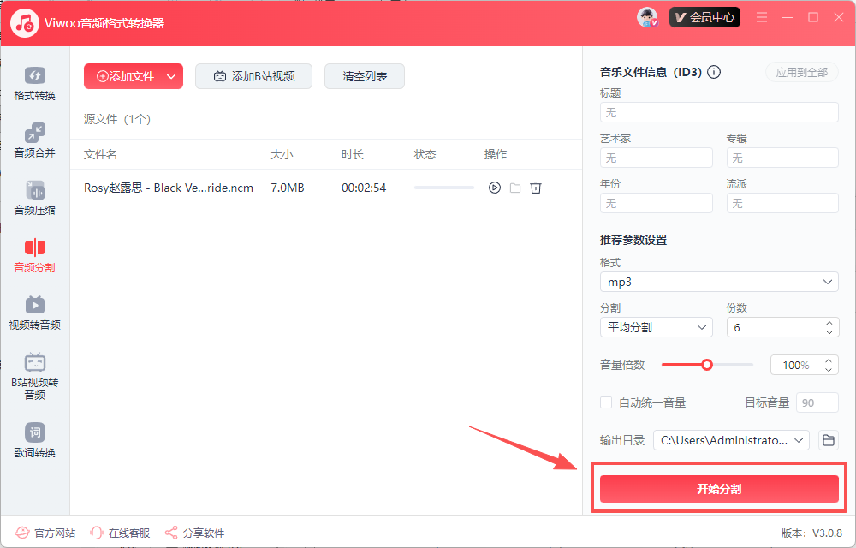The image size is (856, 548).
Task: Open the hamburger menu at top right
Action: (761, 16)
